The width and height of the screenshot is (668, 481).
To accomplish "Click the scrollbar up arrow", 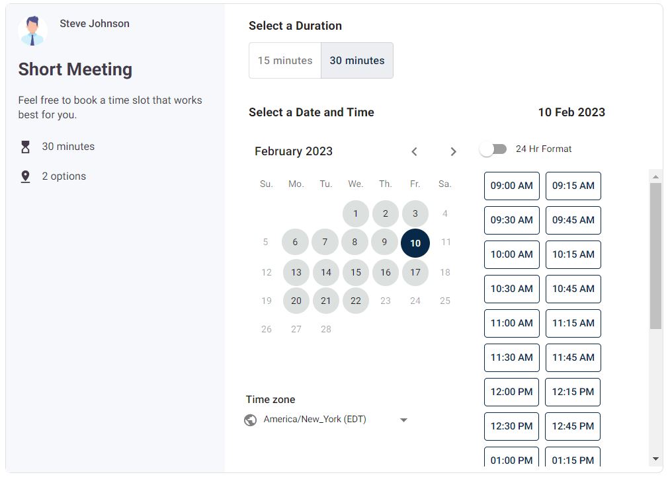I will click(x=655, y=177).
